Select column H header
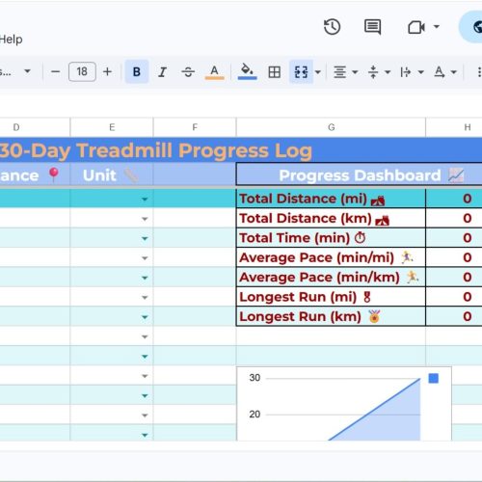This screenshot has width=482, height=482. click(x=454, y=127)
